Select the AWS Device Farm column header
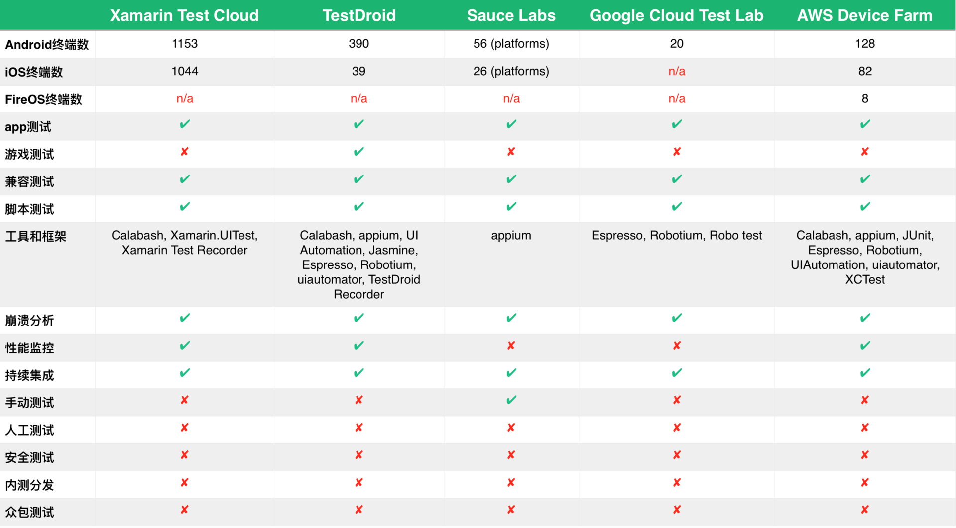Screen dimensions: 956x528 [x=865, y=15]
